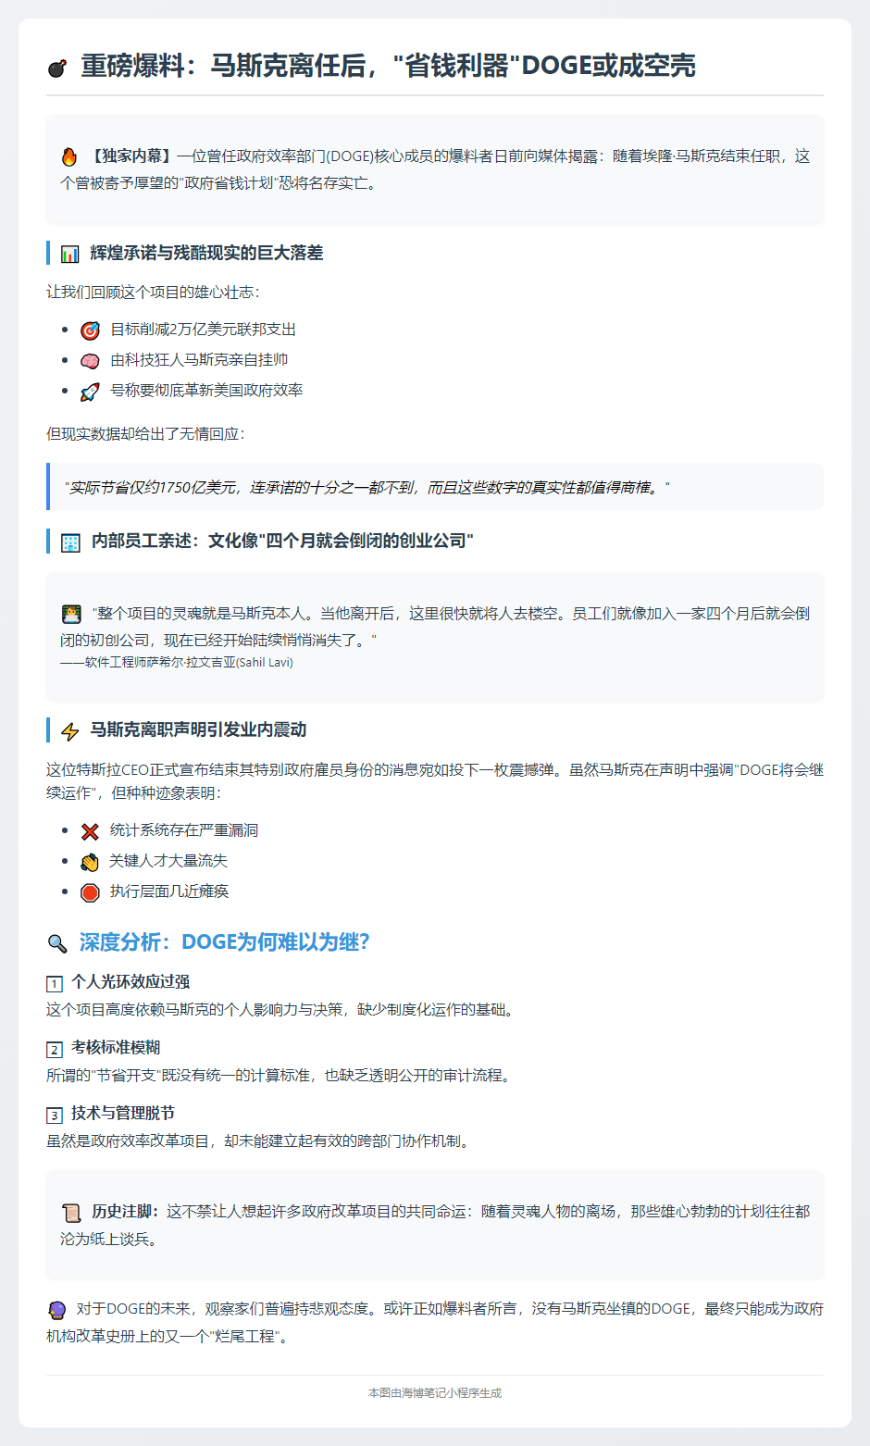This screenshot has width=870, height=1446.
Task: Click the lightning icon beside 马斯克离职声明
Action: click(x=70, y=731)
